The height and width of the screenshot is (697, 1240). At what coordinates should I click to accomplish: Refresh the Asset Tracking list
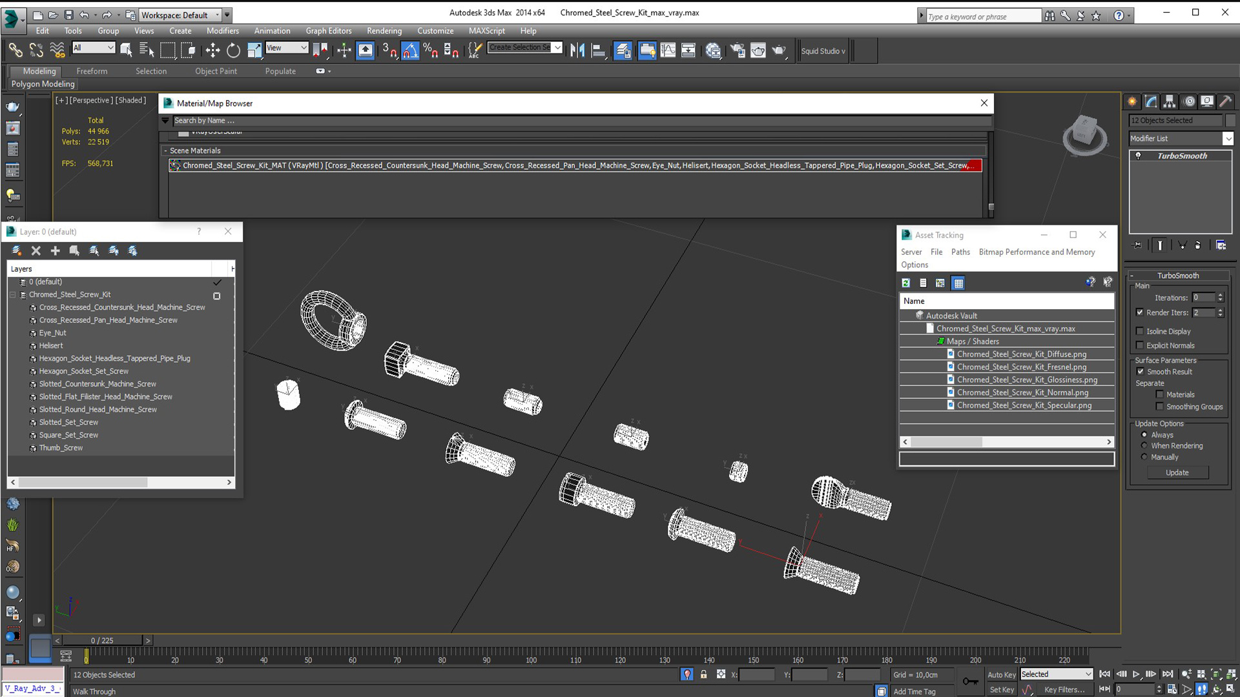coord(906,283)
